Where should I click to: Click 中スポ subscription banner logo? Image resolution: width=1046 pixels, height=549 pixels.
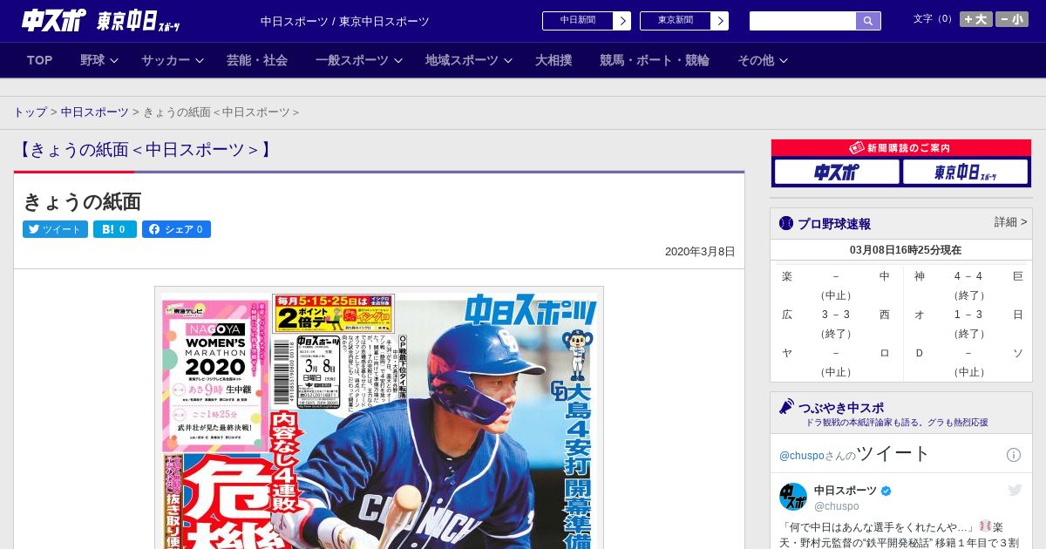[x=837, y=172]
